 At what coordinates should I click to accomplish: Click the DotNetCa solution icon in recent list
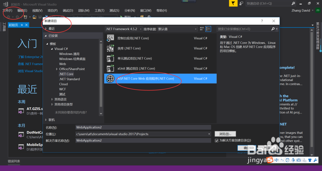pos(21,135)
